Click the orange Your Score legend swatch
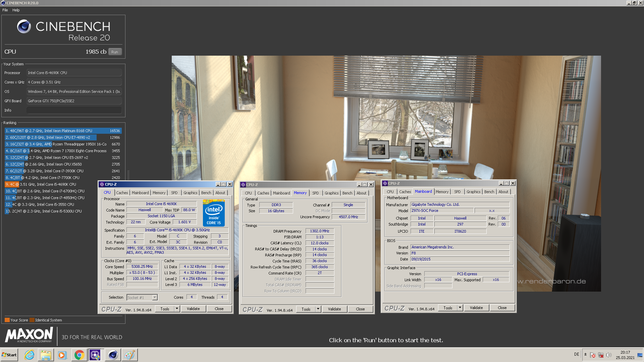Screen dimensions: 644x362 (7, 320)
